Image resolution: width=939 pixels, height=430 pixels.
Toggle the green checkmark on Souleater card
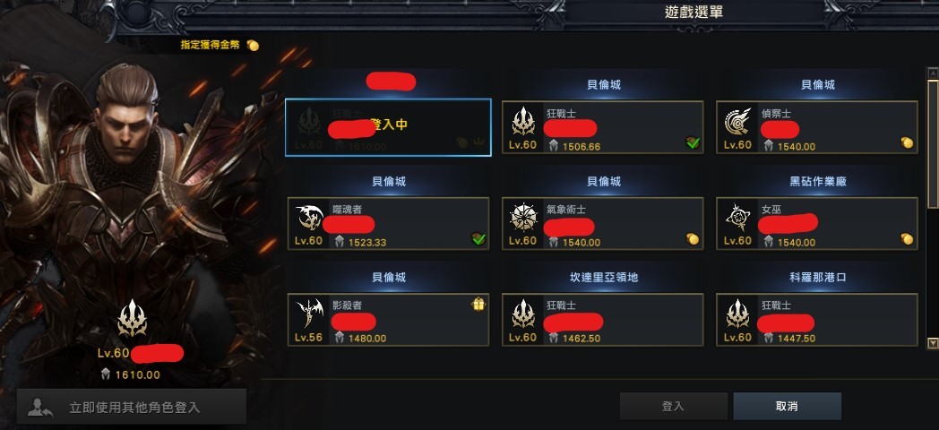478,239
